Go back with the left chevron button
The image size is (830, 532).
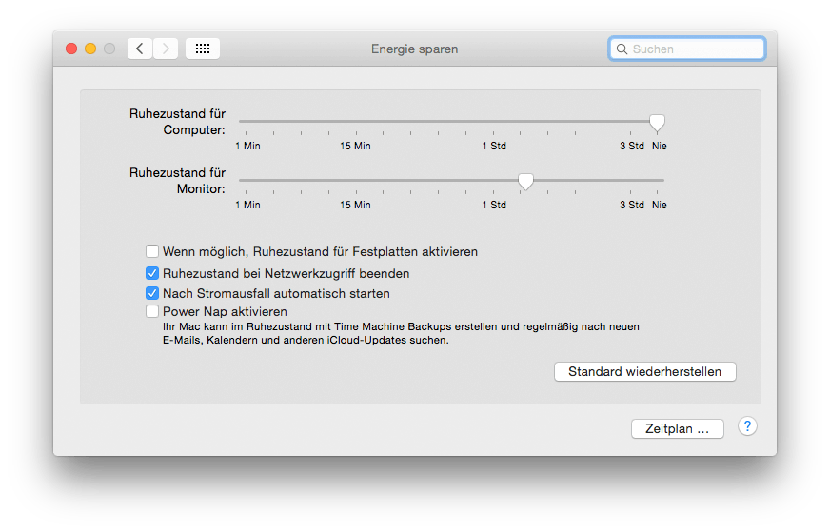point(140,49)
